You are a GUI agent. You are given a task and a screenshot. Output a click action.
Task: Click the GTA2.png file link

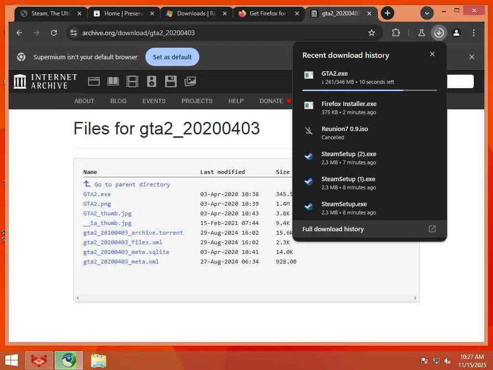coord(97,204)
